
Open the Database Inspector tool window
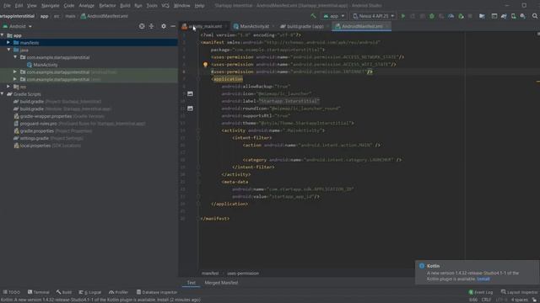click(x=157, y=292)
